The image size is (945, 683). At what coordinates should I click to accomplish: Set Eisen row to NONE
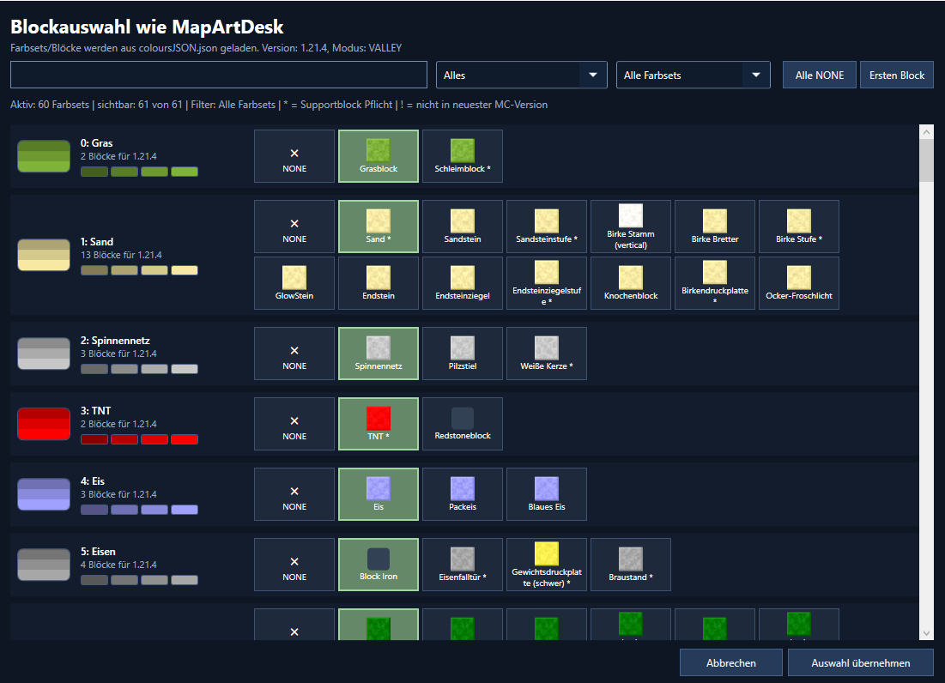(294, 565)
